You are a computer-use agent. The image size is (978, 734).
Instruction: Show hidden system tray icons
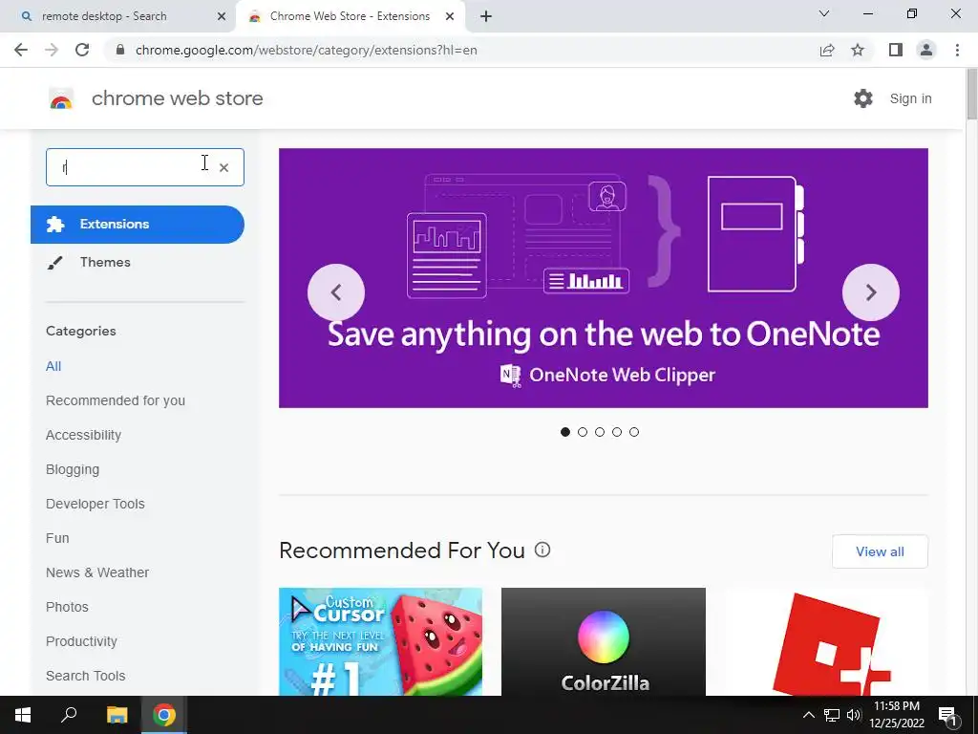tap(808, 715)
